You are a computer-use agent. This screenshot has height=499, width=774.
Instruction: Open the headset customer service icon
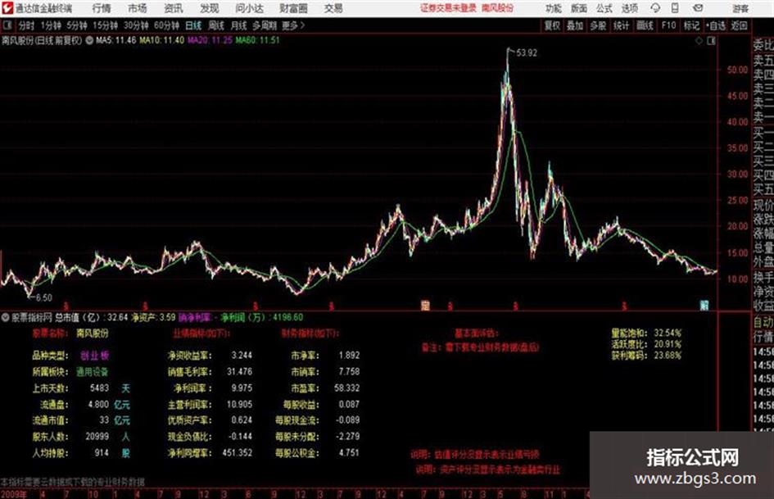coord(655,8)
